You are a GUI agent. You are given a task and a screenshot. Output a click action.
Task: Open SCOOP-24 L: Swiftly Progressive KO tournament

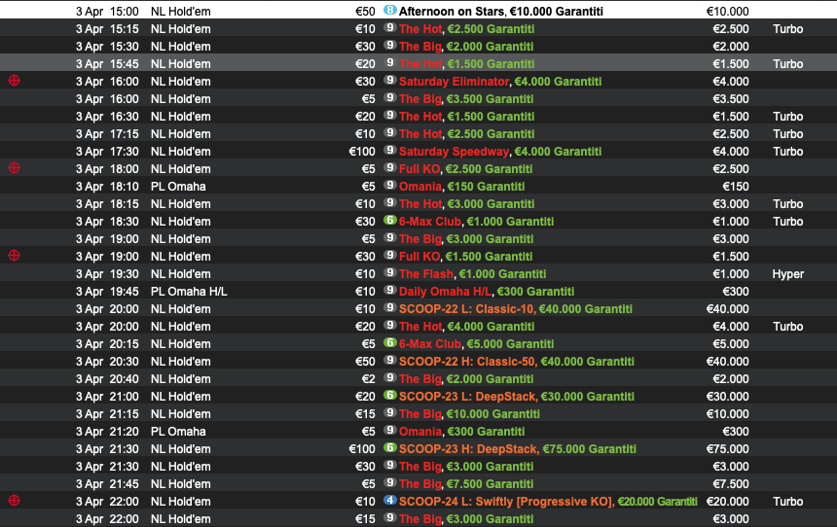pos(548,502)
